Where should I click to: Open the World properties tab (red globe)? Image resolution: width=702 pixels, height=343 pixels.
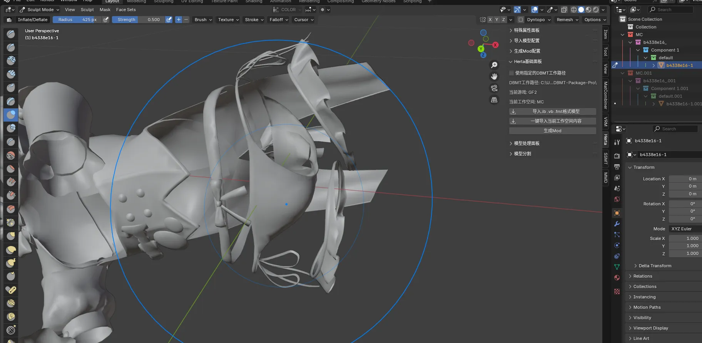(617, 199)
